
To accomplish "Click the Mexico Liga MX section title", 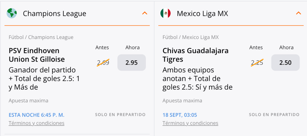I will pos(202,14).
